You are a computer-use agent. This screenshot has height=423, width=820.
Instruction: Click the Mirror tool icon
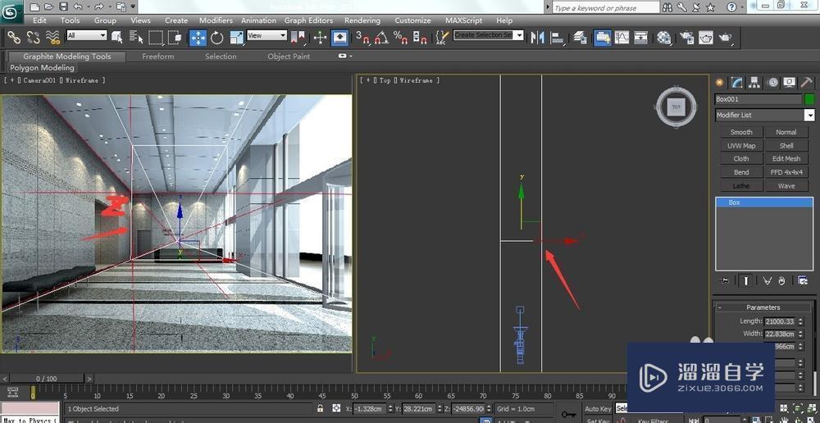click(537, 37)
